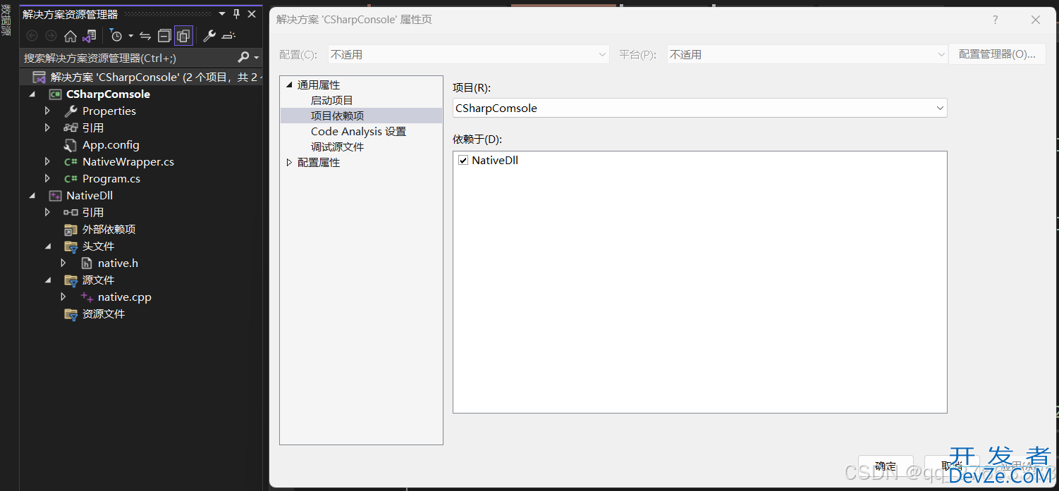1059x491 pixels.
Task: Collapse the 头文件 filter folder
Action: pos(47,246)
